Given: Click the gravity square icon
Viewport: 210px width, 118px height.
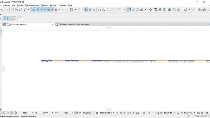Looking at the screenshot, I should [72, 10].
